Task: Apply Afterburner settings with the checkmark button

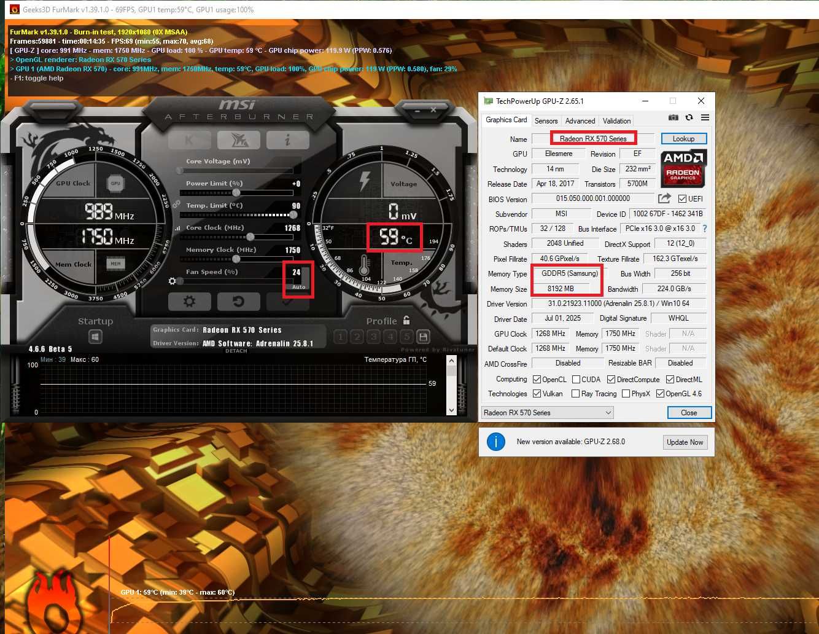Action: 287,302
